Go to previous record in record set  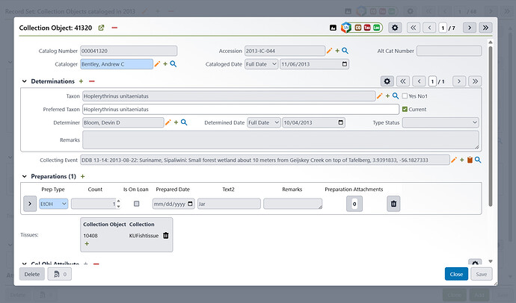(x=429, y=28)
